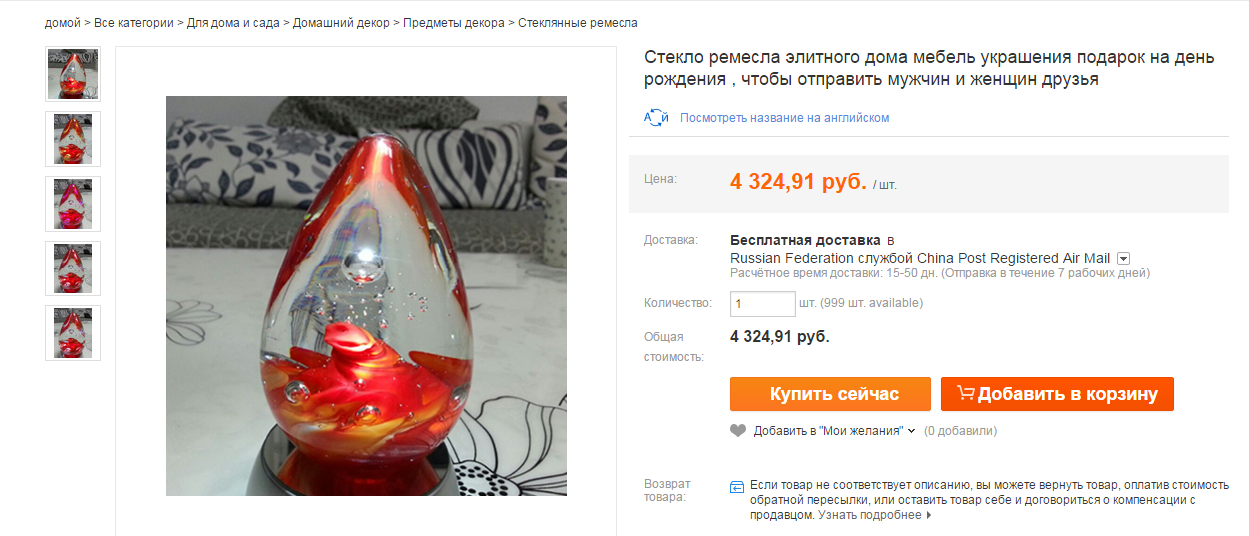Open "Все категории" breadcrumb

133,23
